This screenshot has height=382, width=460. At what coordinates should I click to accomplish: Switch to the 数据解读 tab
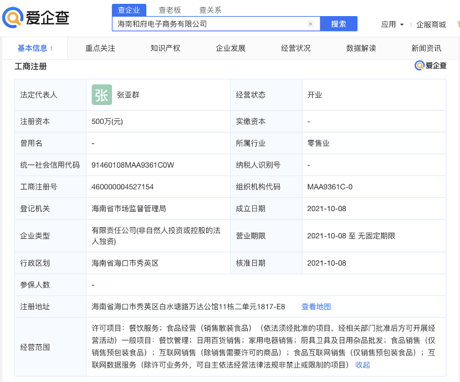(361, 48)
